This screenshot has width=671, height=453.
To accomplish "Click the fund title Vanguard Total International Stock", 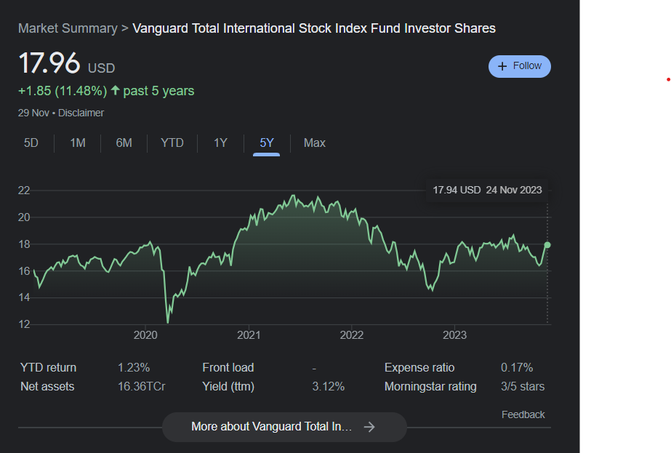I will pyautogui.click(x=314, y=28).
